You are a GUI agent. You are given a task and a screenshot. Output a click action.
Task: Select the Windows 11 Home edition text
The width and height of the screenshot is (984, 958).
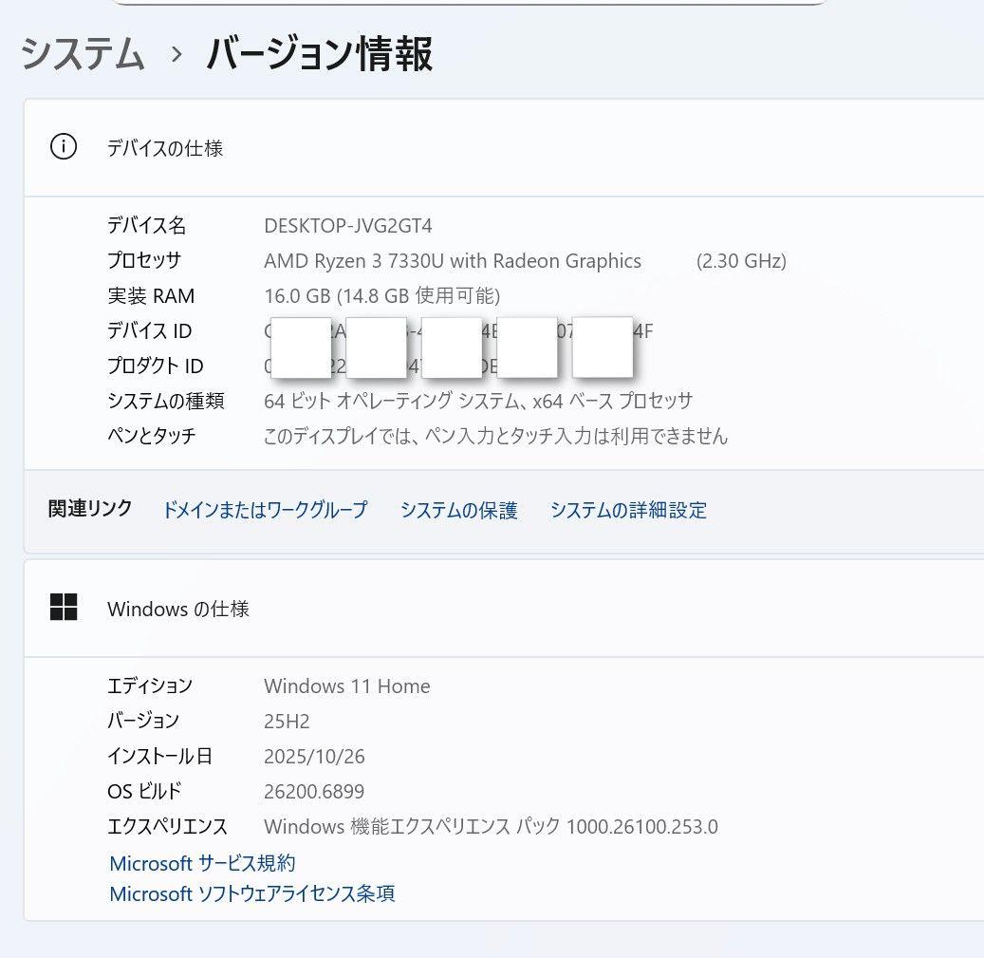[346, 686]
